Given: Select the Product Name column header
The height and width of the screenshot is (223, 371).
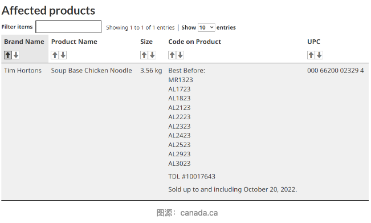Looking at the screenshot, I should 74,42.
